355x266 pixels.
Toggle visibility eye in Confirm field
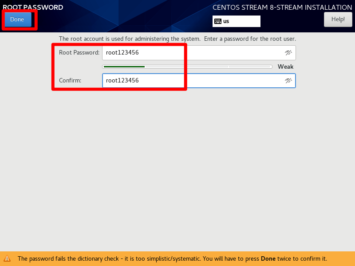click(288, 81)
